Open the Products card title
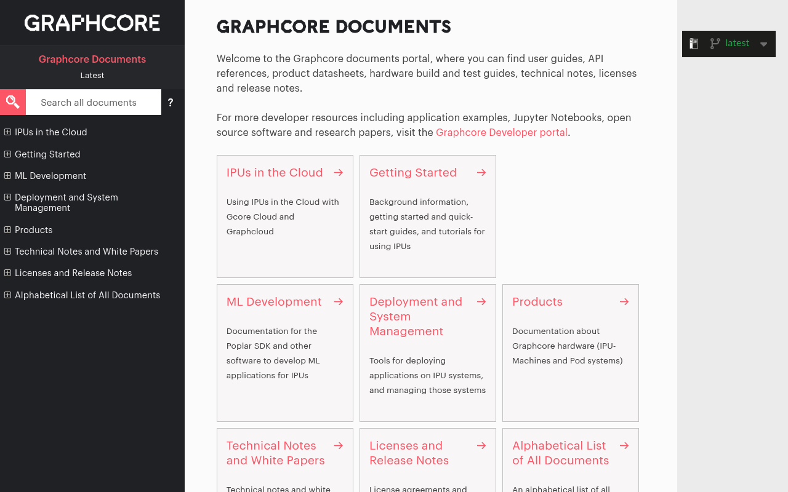 click(537, 302)
